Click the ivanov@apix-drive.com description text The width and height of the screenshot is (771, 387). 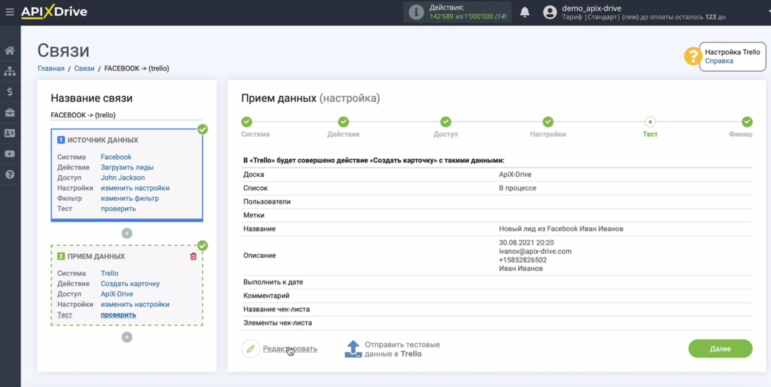(535, 251)
